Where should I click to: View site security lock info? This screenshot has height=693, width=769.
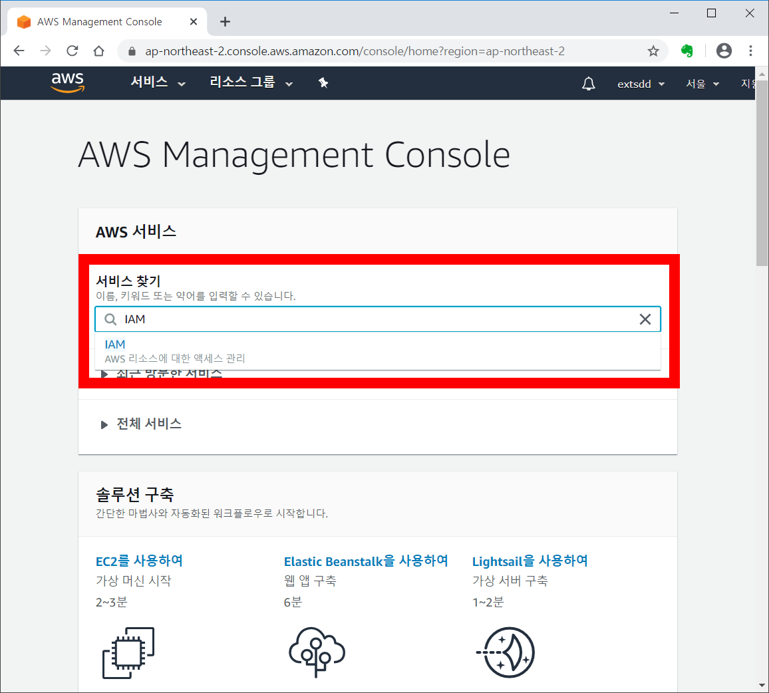point(132,51)
